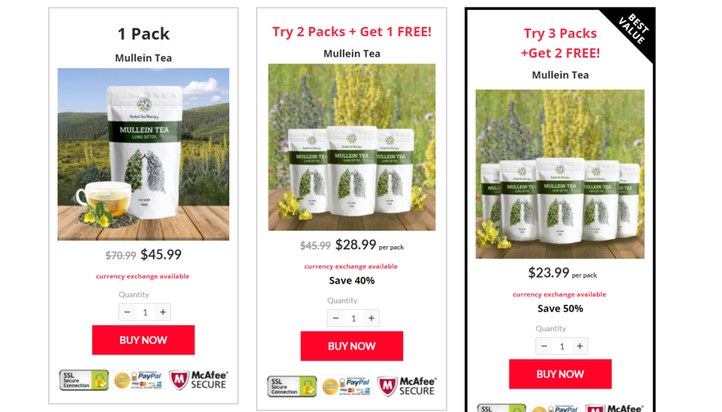The width and height of the screenshot is (722, 412).
Task: Open the three-pack Mullein Tea product image
Action: pyautogui.click(x=352, y=147)
